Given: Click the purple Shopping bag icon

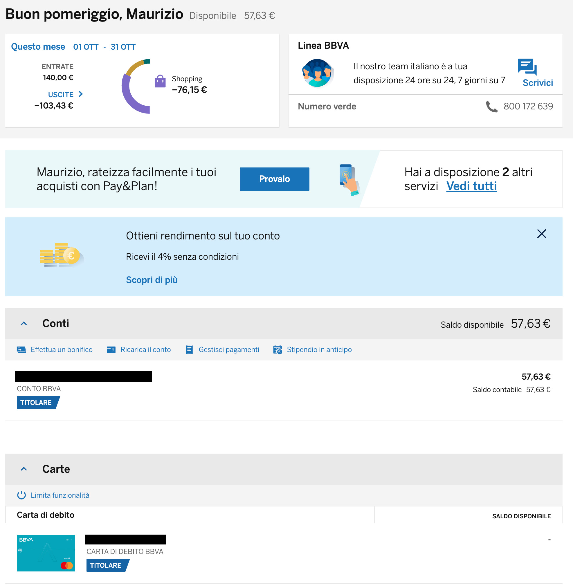Looking at the screenshot, I should click(x=160, y=81).
